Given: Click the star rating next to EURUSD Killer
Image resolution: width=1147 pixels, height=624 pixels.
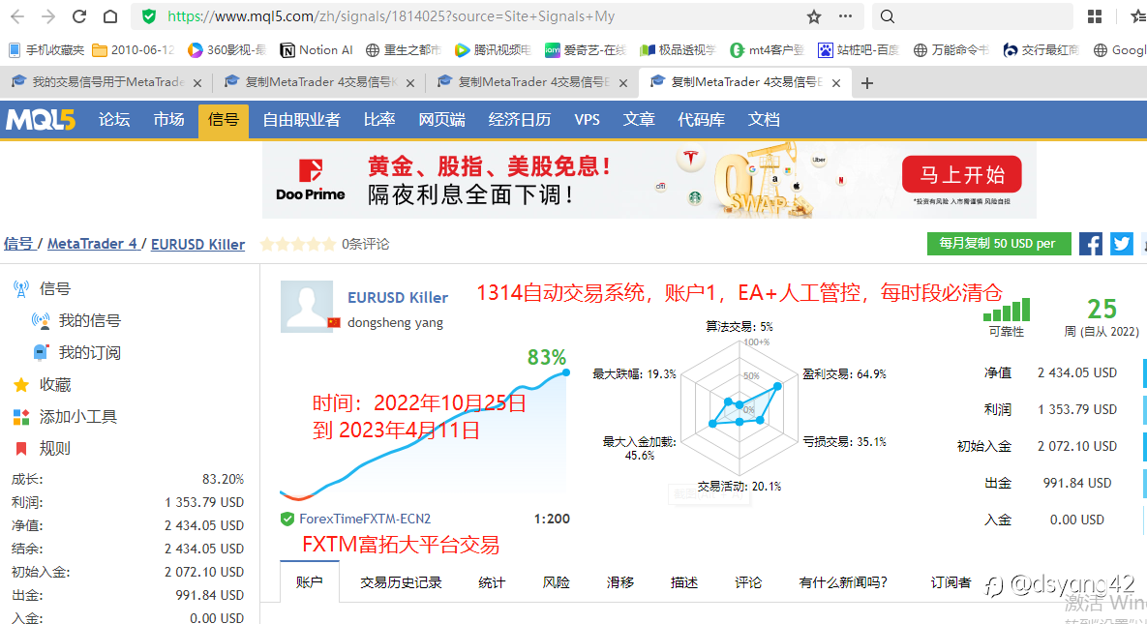Looking at the screenshot, I should [x=298, y=245].
